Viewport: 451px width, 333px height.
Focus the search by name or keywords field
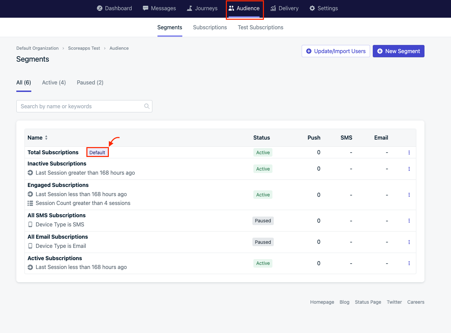point(84,106)
